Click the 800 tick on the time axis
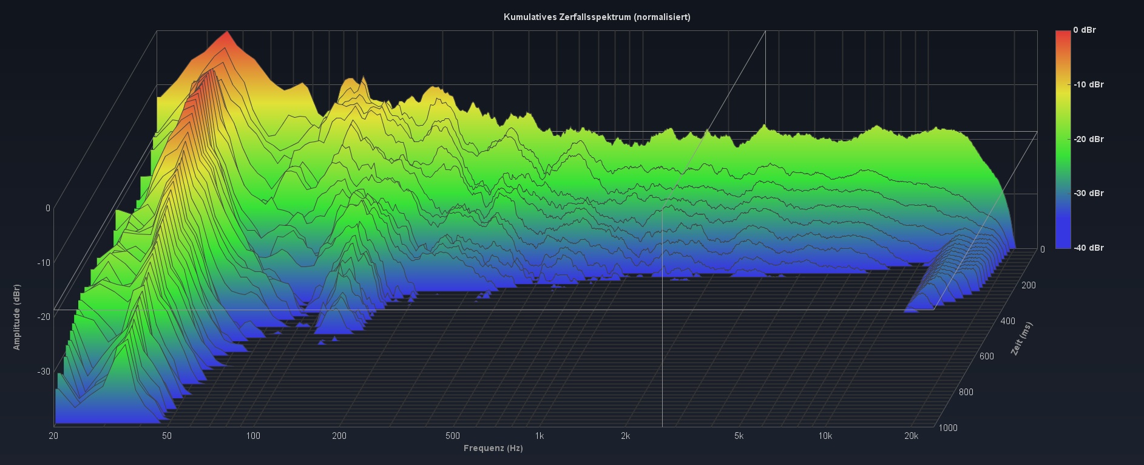Image resolution: width=1144 pixels, height=465 pixels. [966, 392]
